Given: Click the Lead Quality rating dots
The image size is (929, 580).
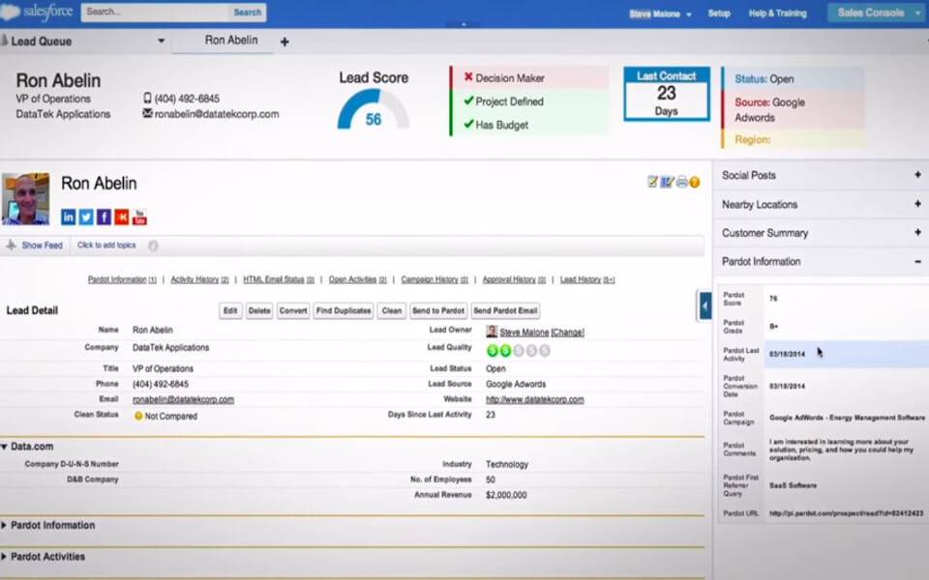Looking at the screenshot, I should pos(518,351).
